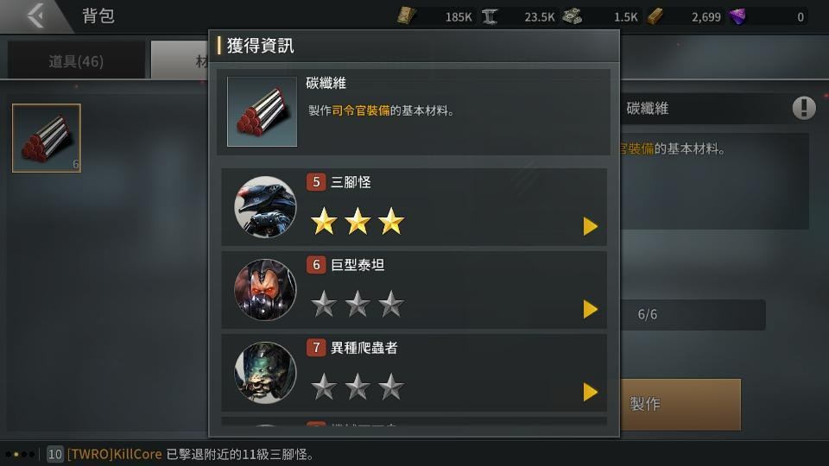This screenshot has width=829, height=466.
Task: Click the food ration resource icon
Action: pos(406,16)
